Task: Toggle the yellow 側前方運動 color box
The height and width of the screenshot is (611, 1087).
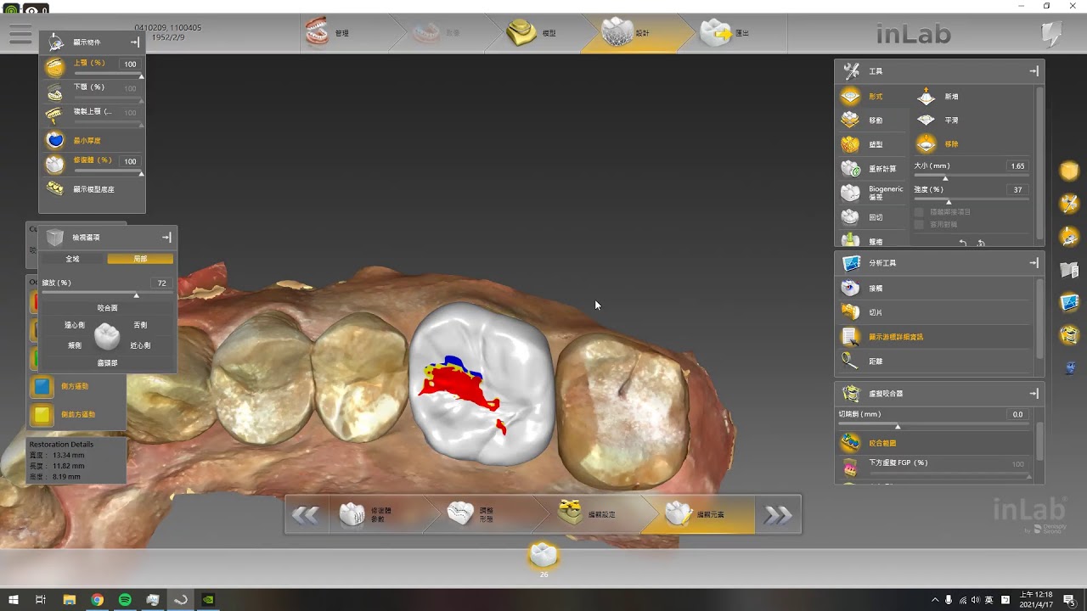Action: [41, 414]
